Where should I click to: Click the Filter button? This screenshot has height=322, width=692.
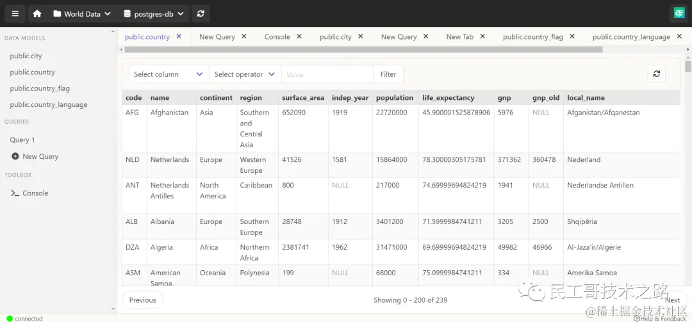coord(388,74)
